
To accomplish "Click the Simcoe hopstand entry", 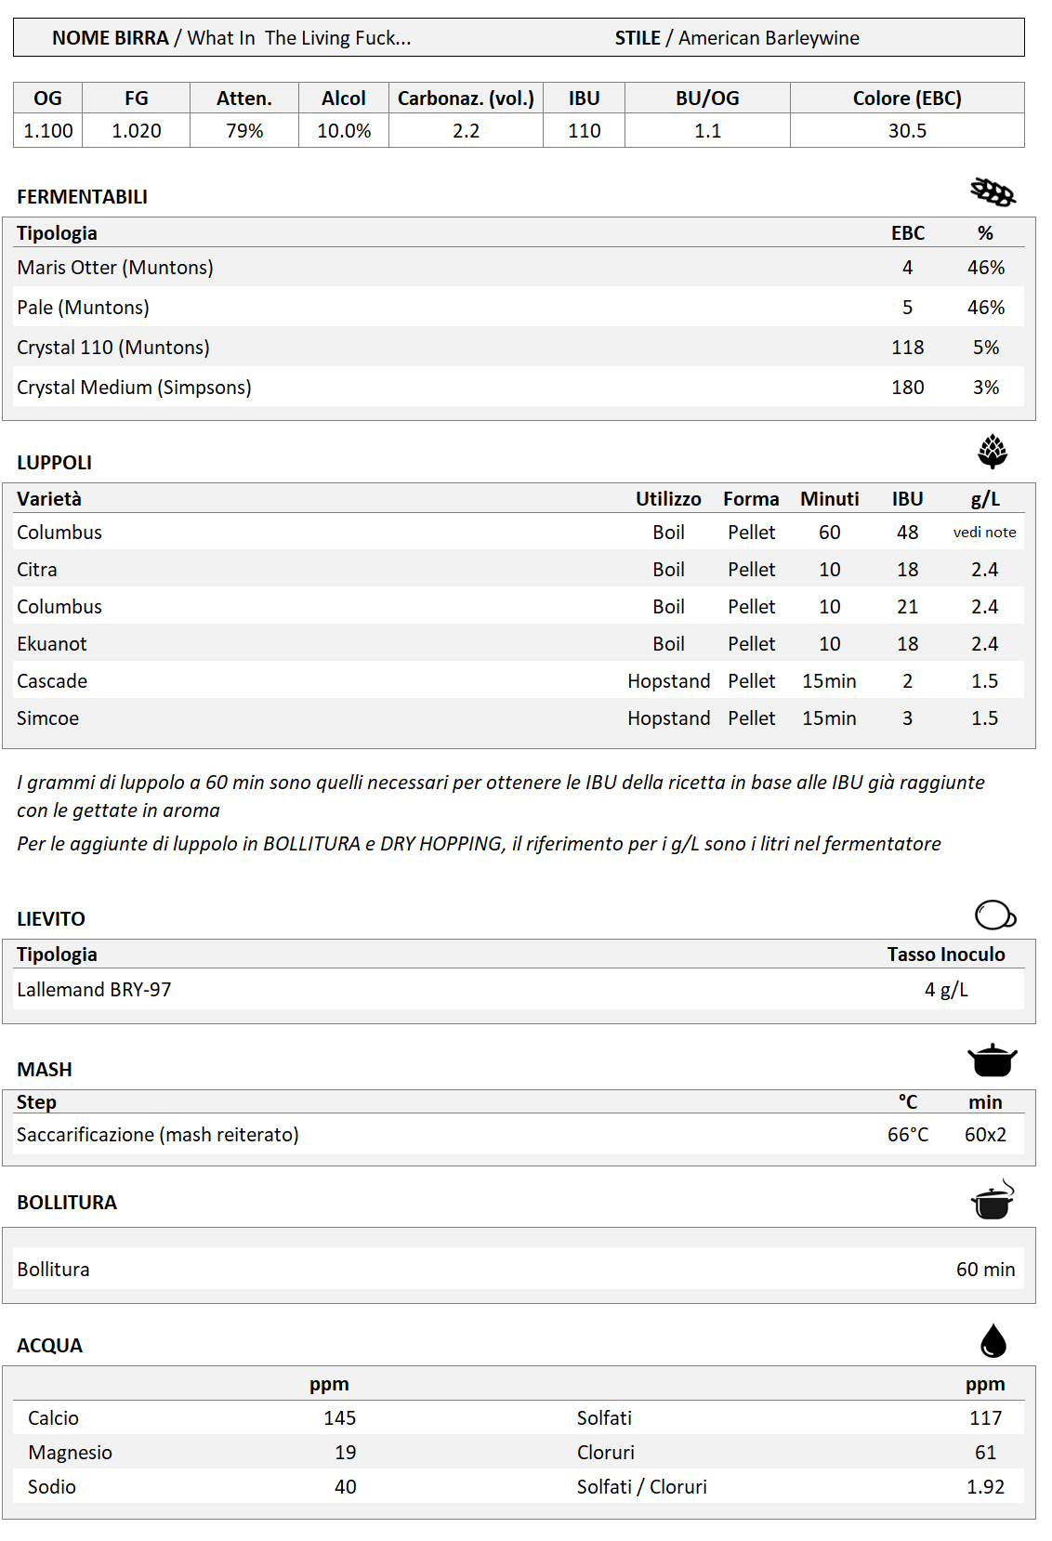I will pyautogui.click(x=48, y=718).
